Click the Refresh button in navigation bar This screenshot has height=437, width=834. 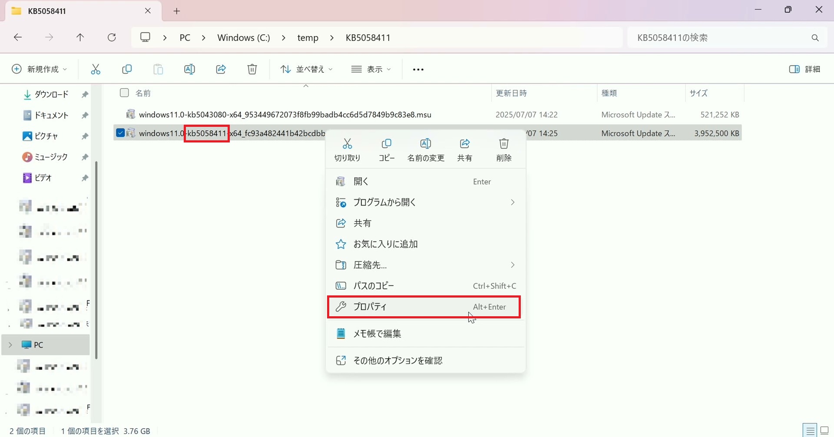[112, 38]
